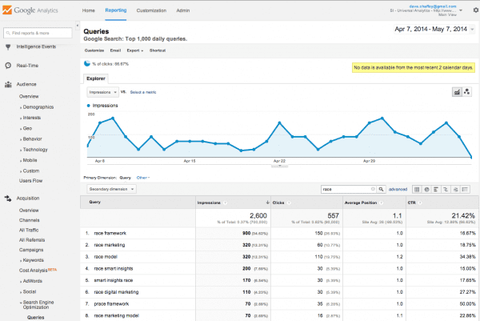This screenshot has height=321, width=480.
Task: Switch to percentage pie view icon
Action: pyautogui.click(x=426, y=189)
